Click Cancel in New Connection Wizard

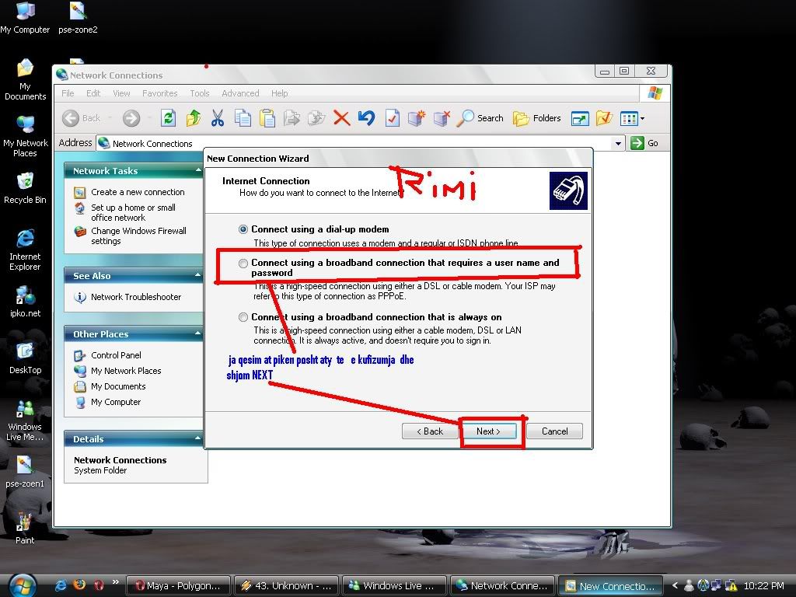554,431
